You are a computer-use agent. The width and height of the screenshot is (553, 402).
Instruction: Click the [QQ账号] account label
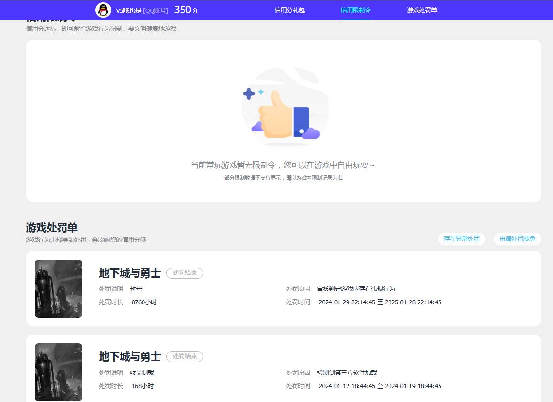pyautogui.click(x=156, y=10)
